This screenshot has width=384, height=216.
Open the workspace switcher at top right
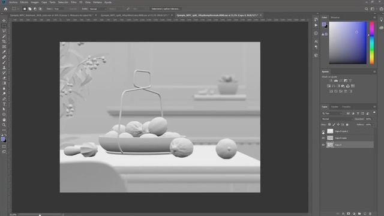373,9
